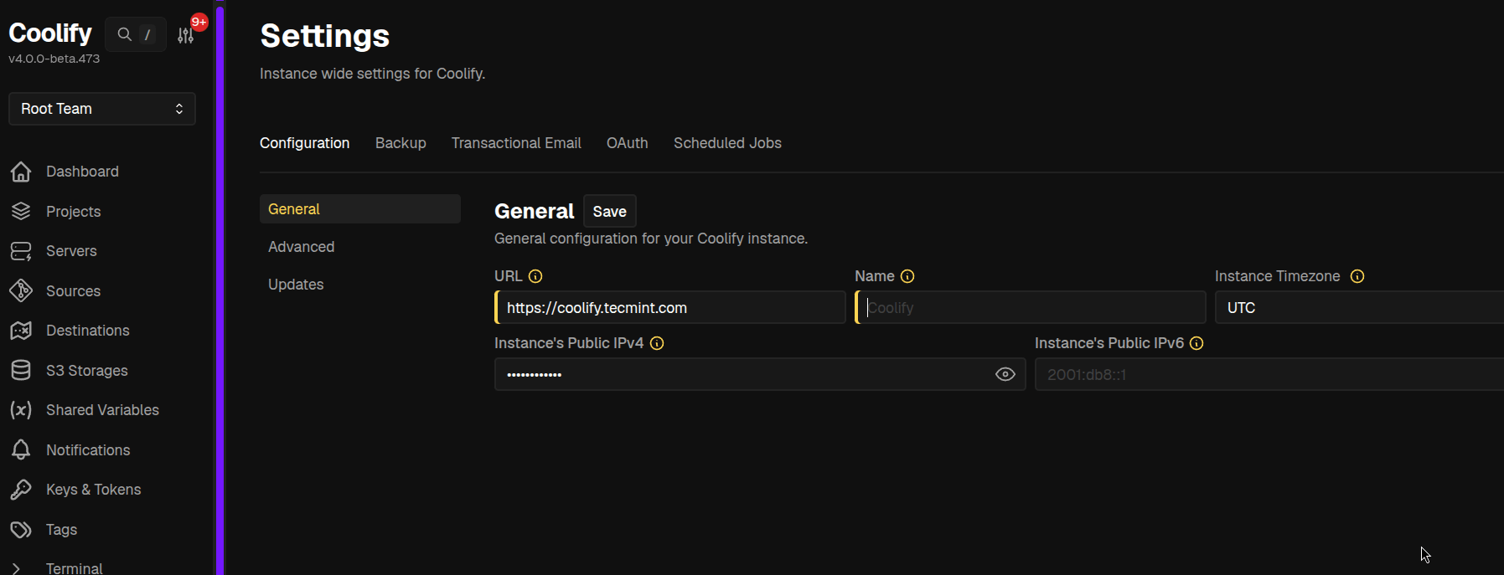Click the S3 Storages database icon
The image size is (1504, 575).
pyautogui.click(x=21, y=370)
